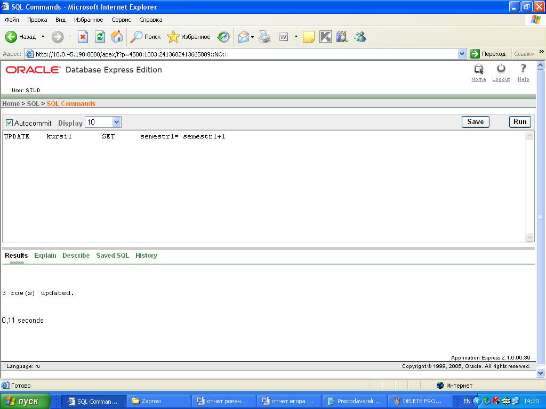Switch to the Describe tab

click(x=76, y=255)
